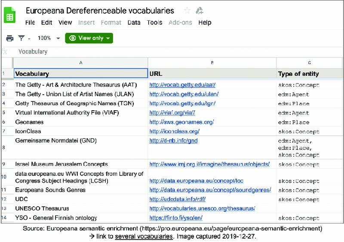The width and height of the screenshot is (344, 242).
Task: Select the IconClass cell
Action: [x=80, y=131]
